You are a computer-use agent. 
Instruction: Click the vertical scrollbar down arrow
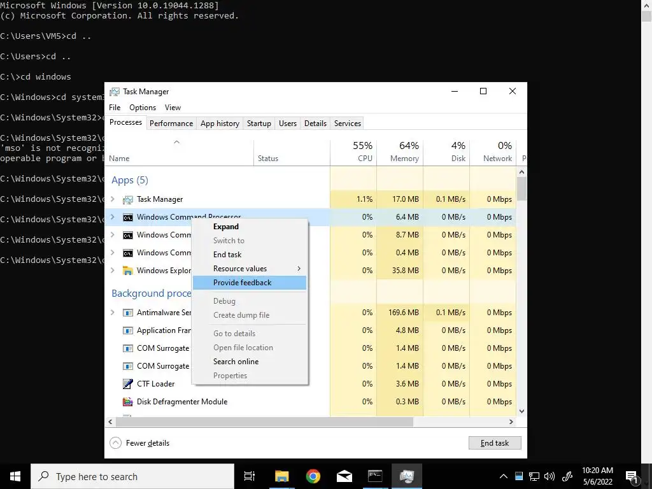point(522,411)
